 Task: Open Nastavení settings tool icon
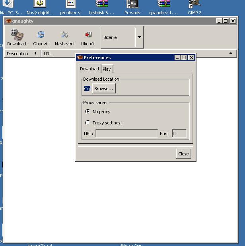64,35
